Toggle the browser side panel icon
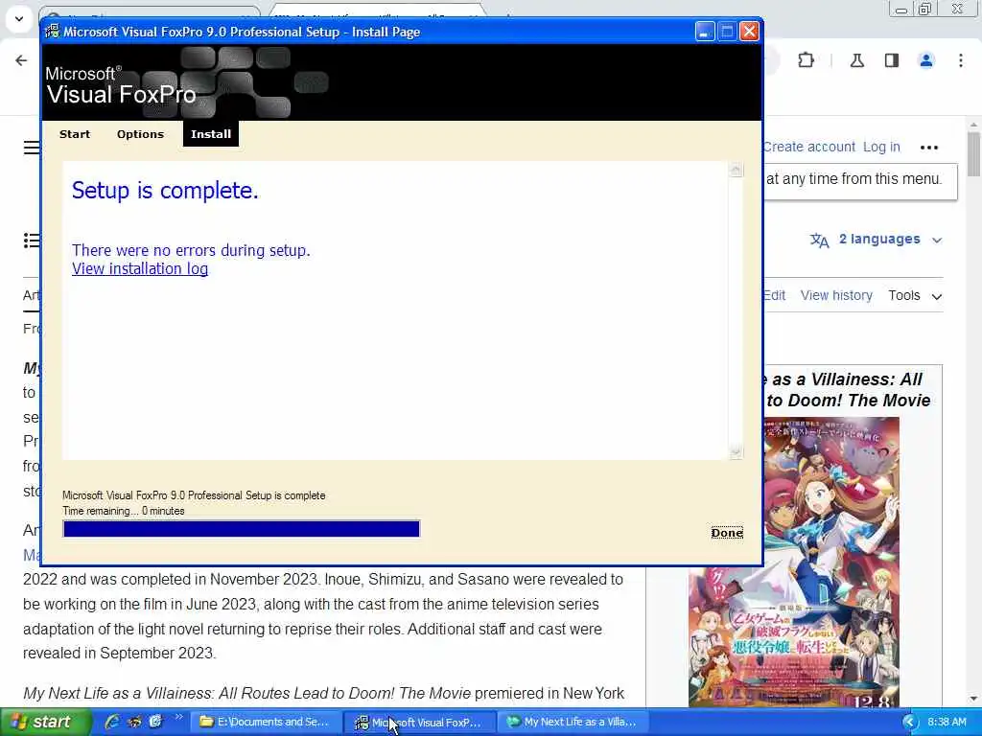Viewport: 982px width, 736px height. click(892, 60)
